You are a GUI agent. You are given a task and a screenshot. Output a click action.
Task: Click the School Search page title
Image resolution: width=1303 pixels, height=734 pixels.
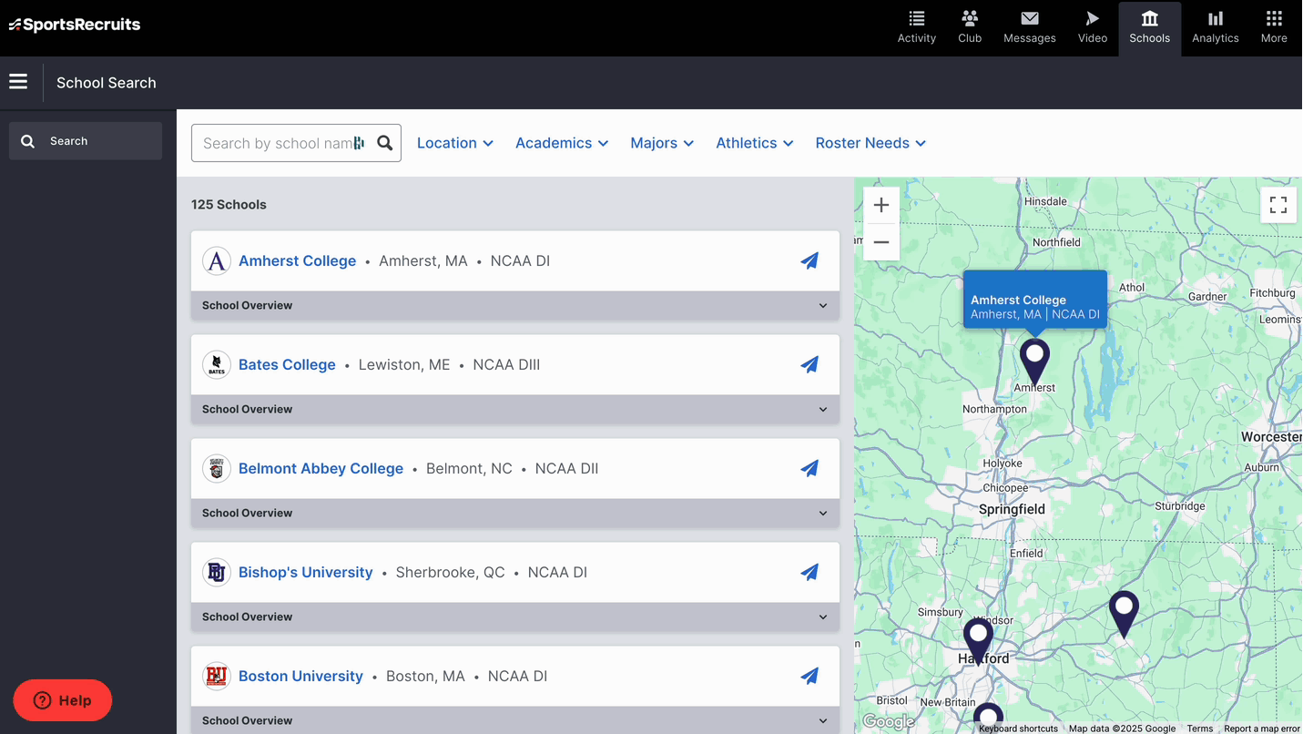click(107, 83)
